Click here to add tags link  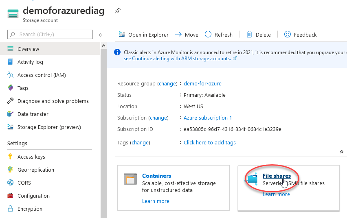click(x=210, y=143)
